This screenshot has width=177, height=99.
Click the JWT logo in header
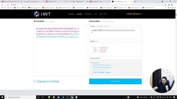[42, 14]
